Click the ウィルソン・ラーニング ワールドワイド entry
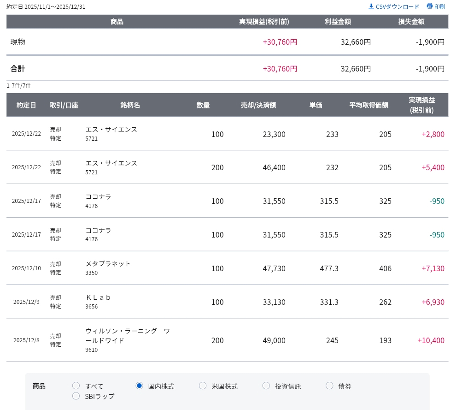The image size is (468, 410). (x=128, y=336)
